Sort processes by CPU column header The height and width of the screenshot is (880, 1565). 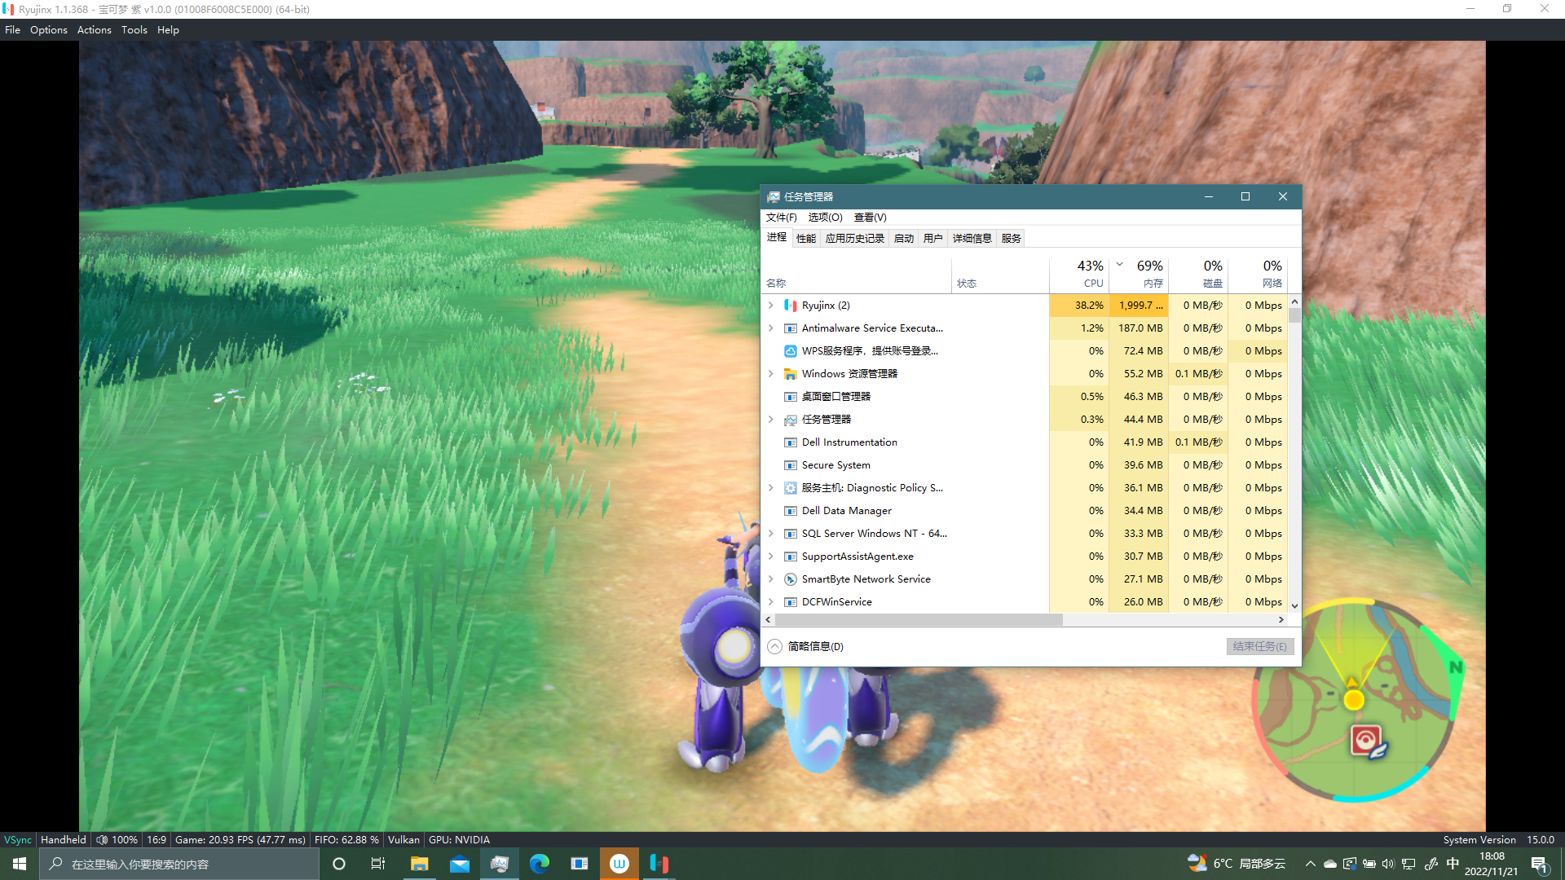(1078, 274)
